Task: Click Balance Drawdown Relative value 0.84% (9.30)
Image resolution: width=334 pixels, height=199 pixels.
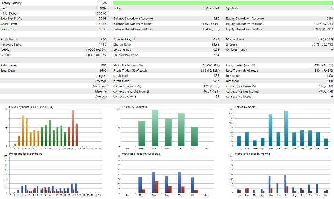Action: point(211,29)
